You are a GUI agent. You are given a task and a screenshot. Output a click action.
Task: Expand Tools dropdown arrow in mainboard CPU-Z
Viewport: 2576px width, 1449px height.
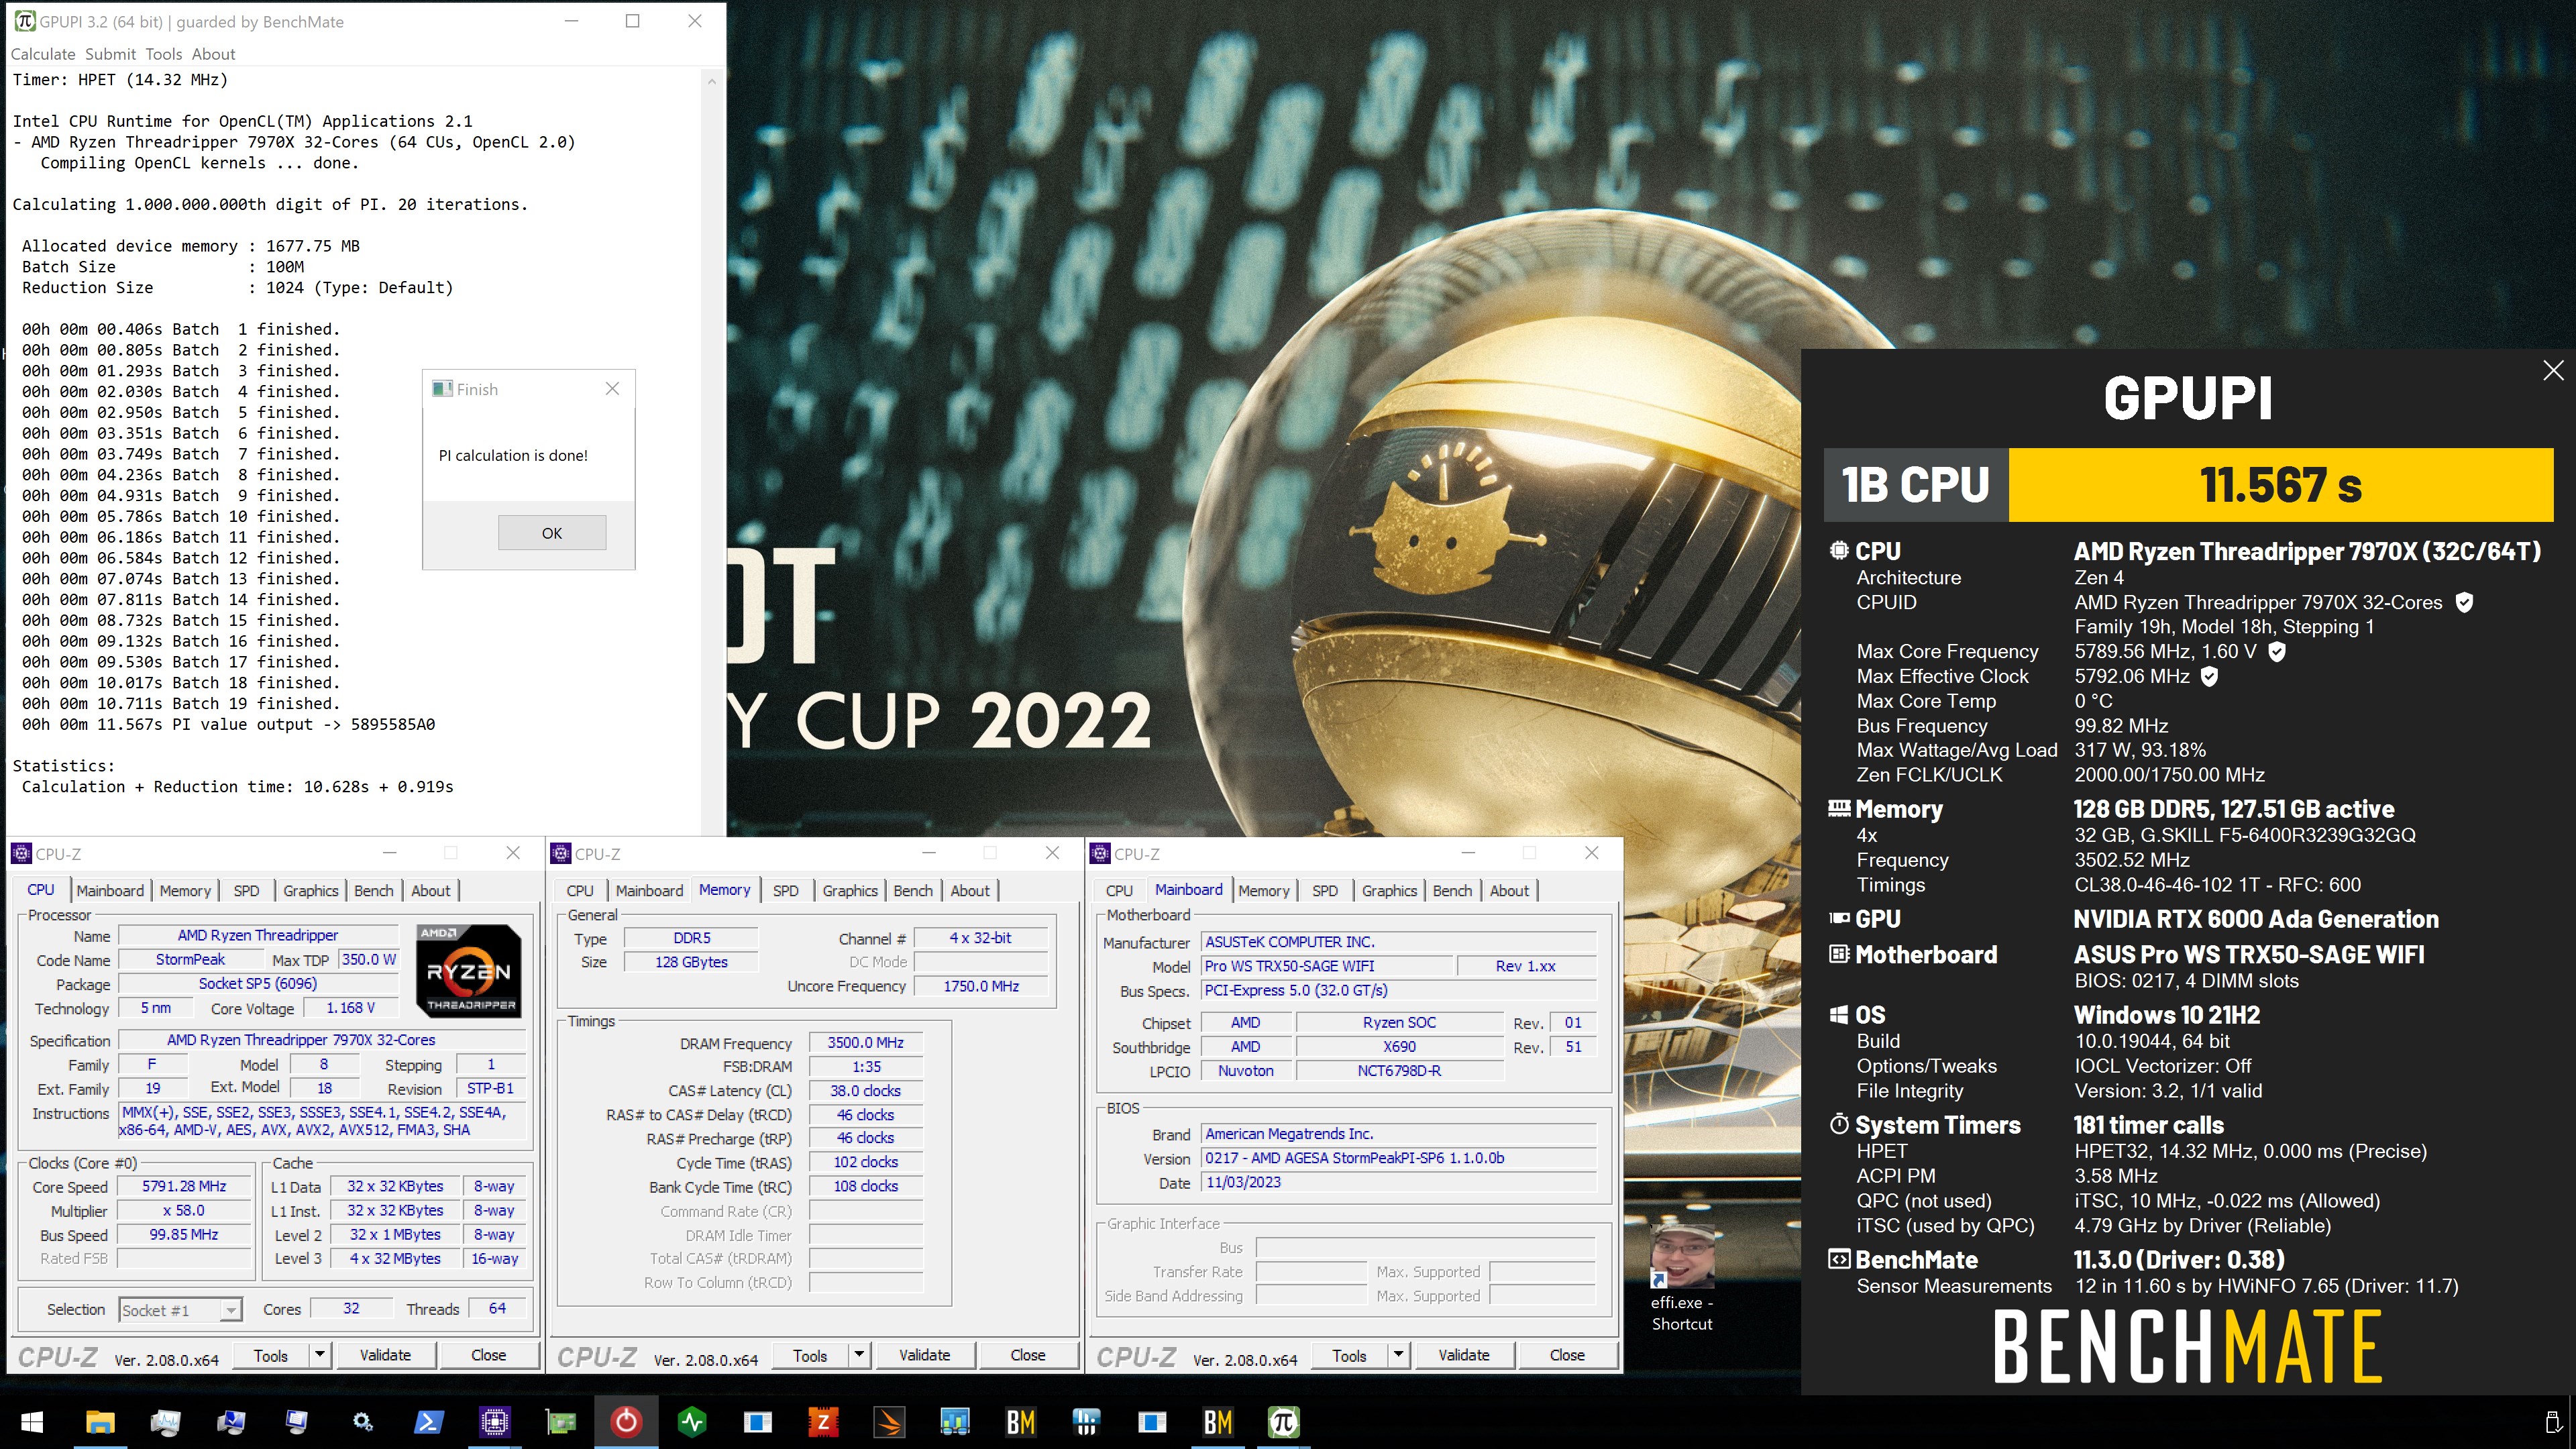1398,1355
